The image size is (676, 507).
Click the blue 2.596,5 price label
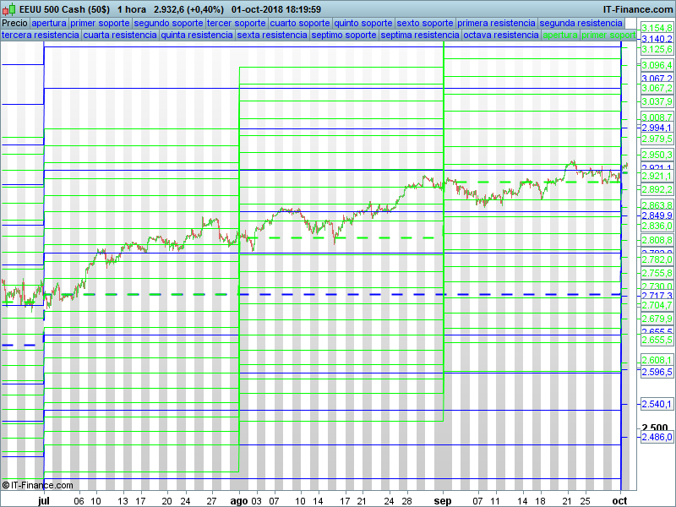(x=657, y=372)
